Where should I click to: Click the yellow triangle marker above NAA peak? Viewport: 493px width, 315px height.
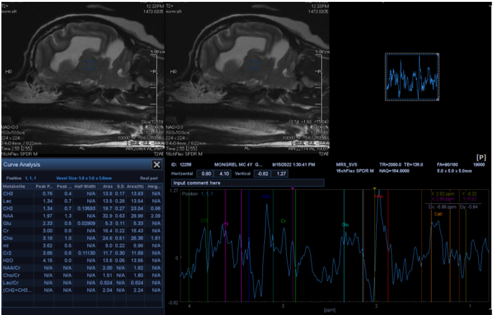[x=374, y=188]
